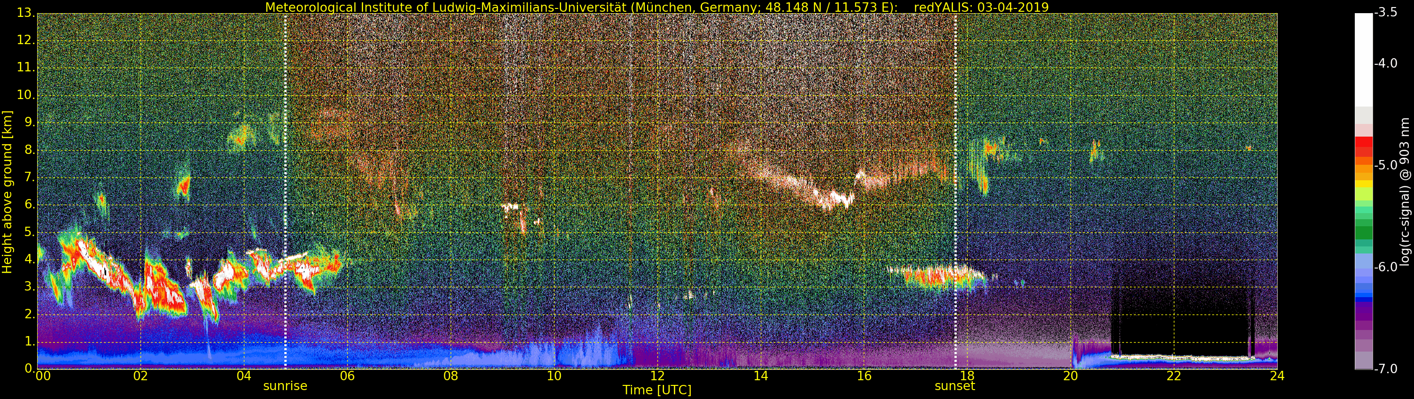
Task: Click the colorbar tick value -5.0
Action: [x=1386, y=165]
